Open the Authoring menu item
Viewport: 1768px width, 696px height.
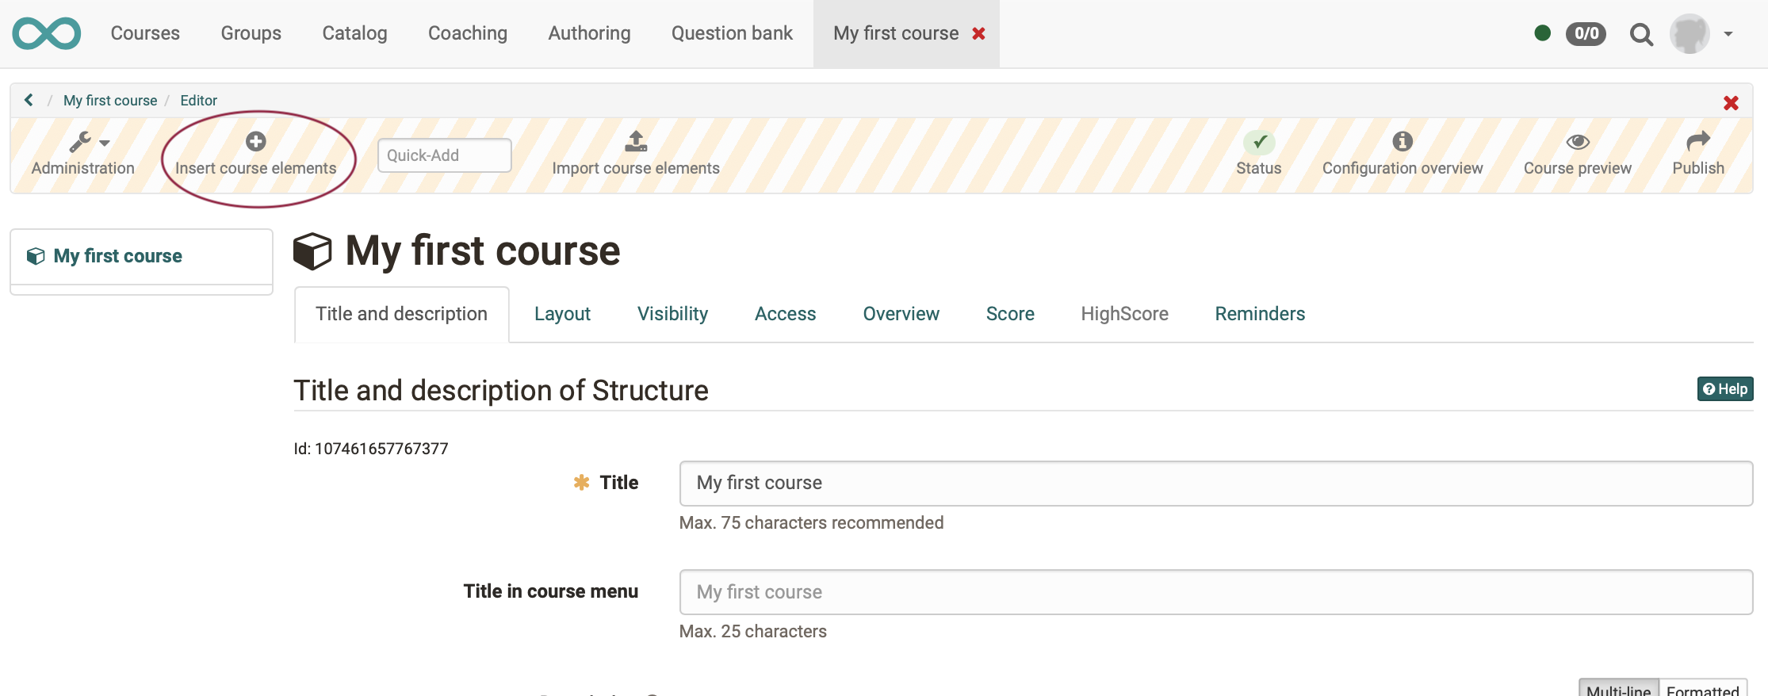click(589, 33)
